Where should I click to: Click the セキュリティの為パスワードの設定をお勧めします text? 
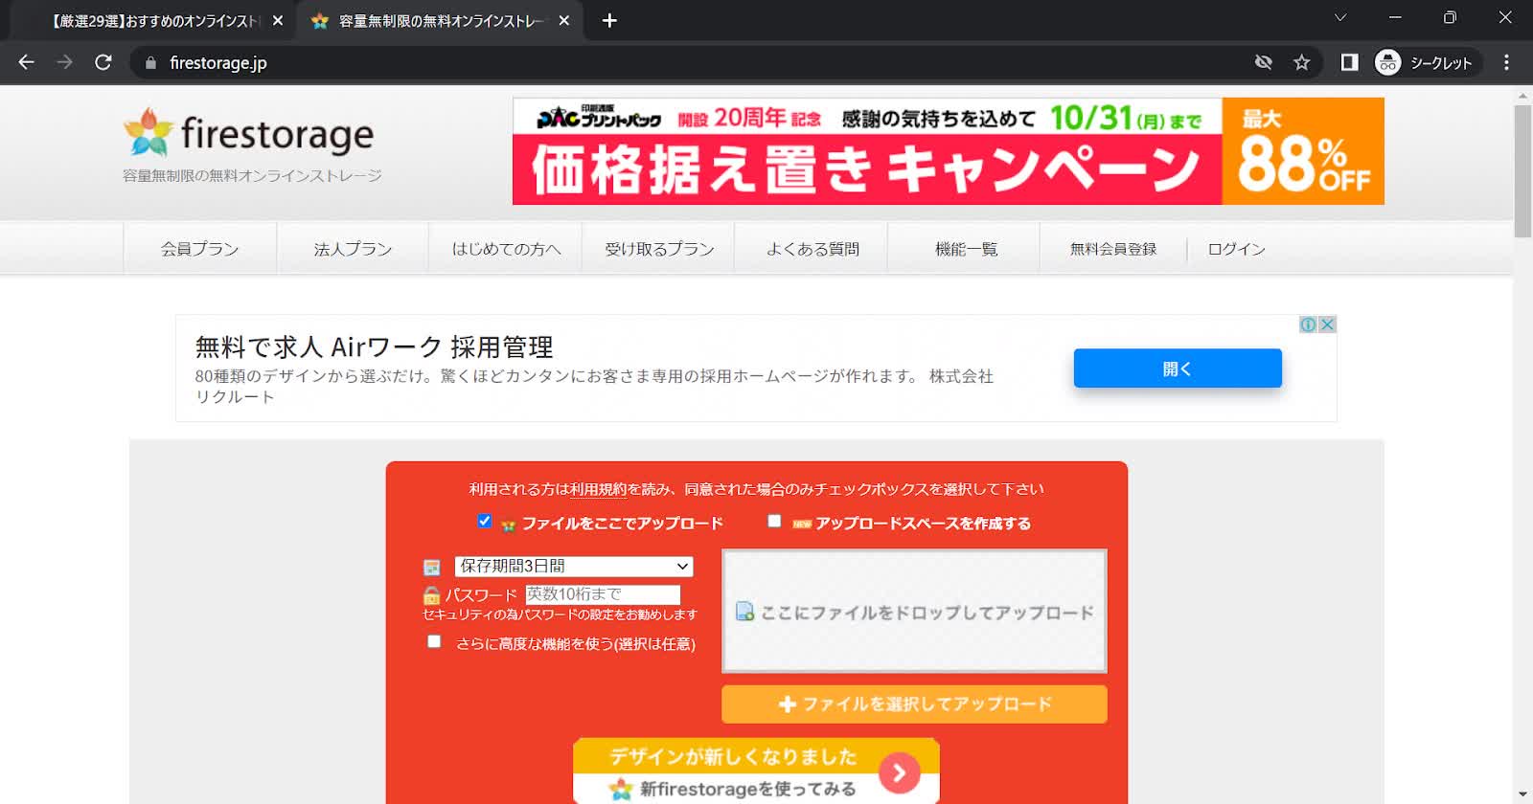tap(560, 614)
